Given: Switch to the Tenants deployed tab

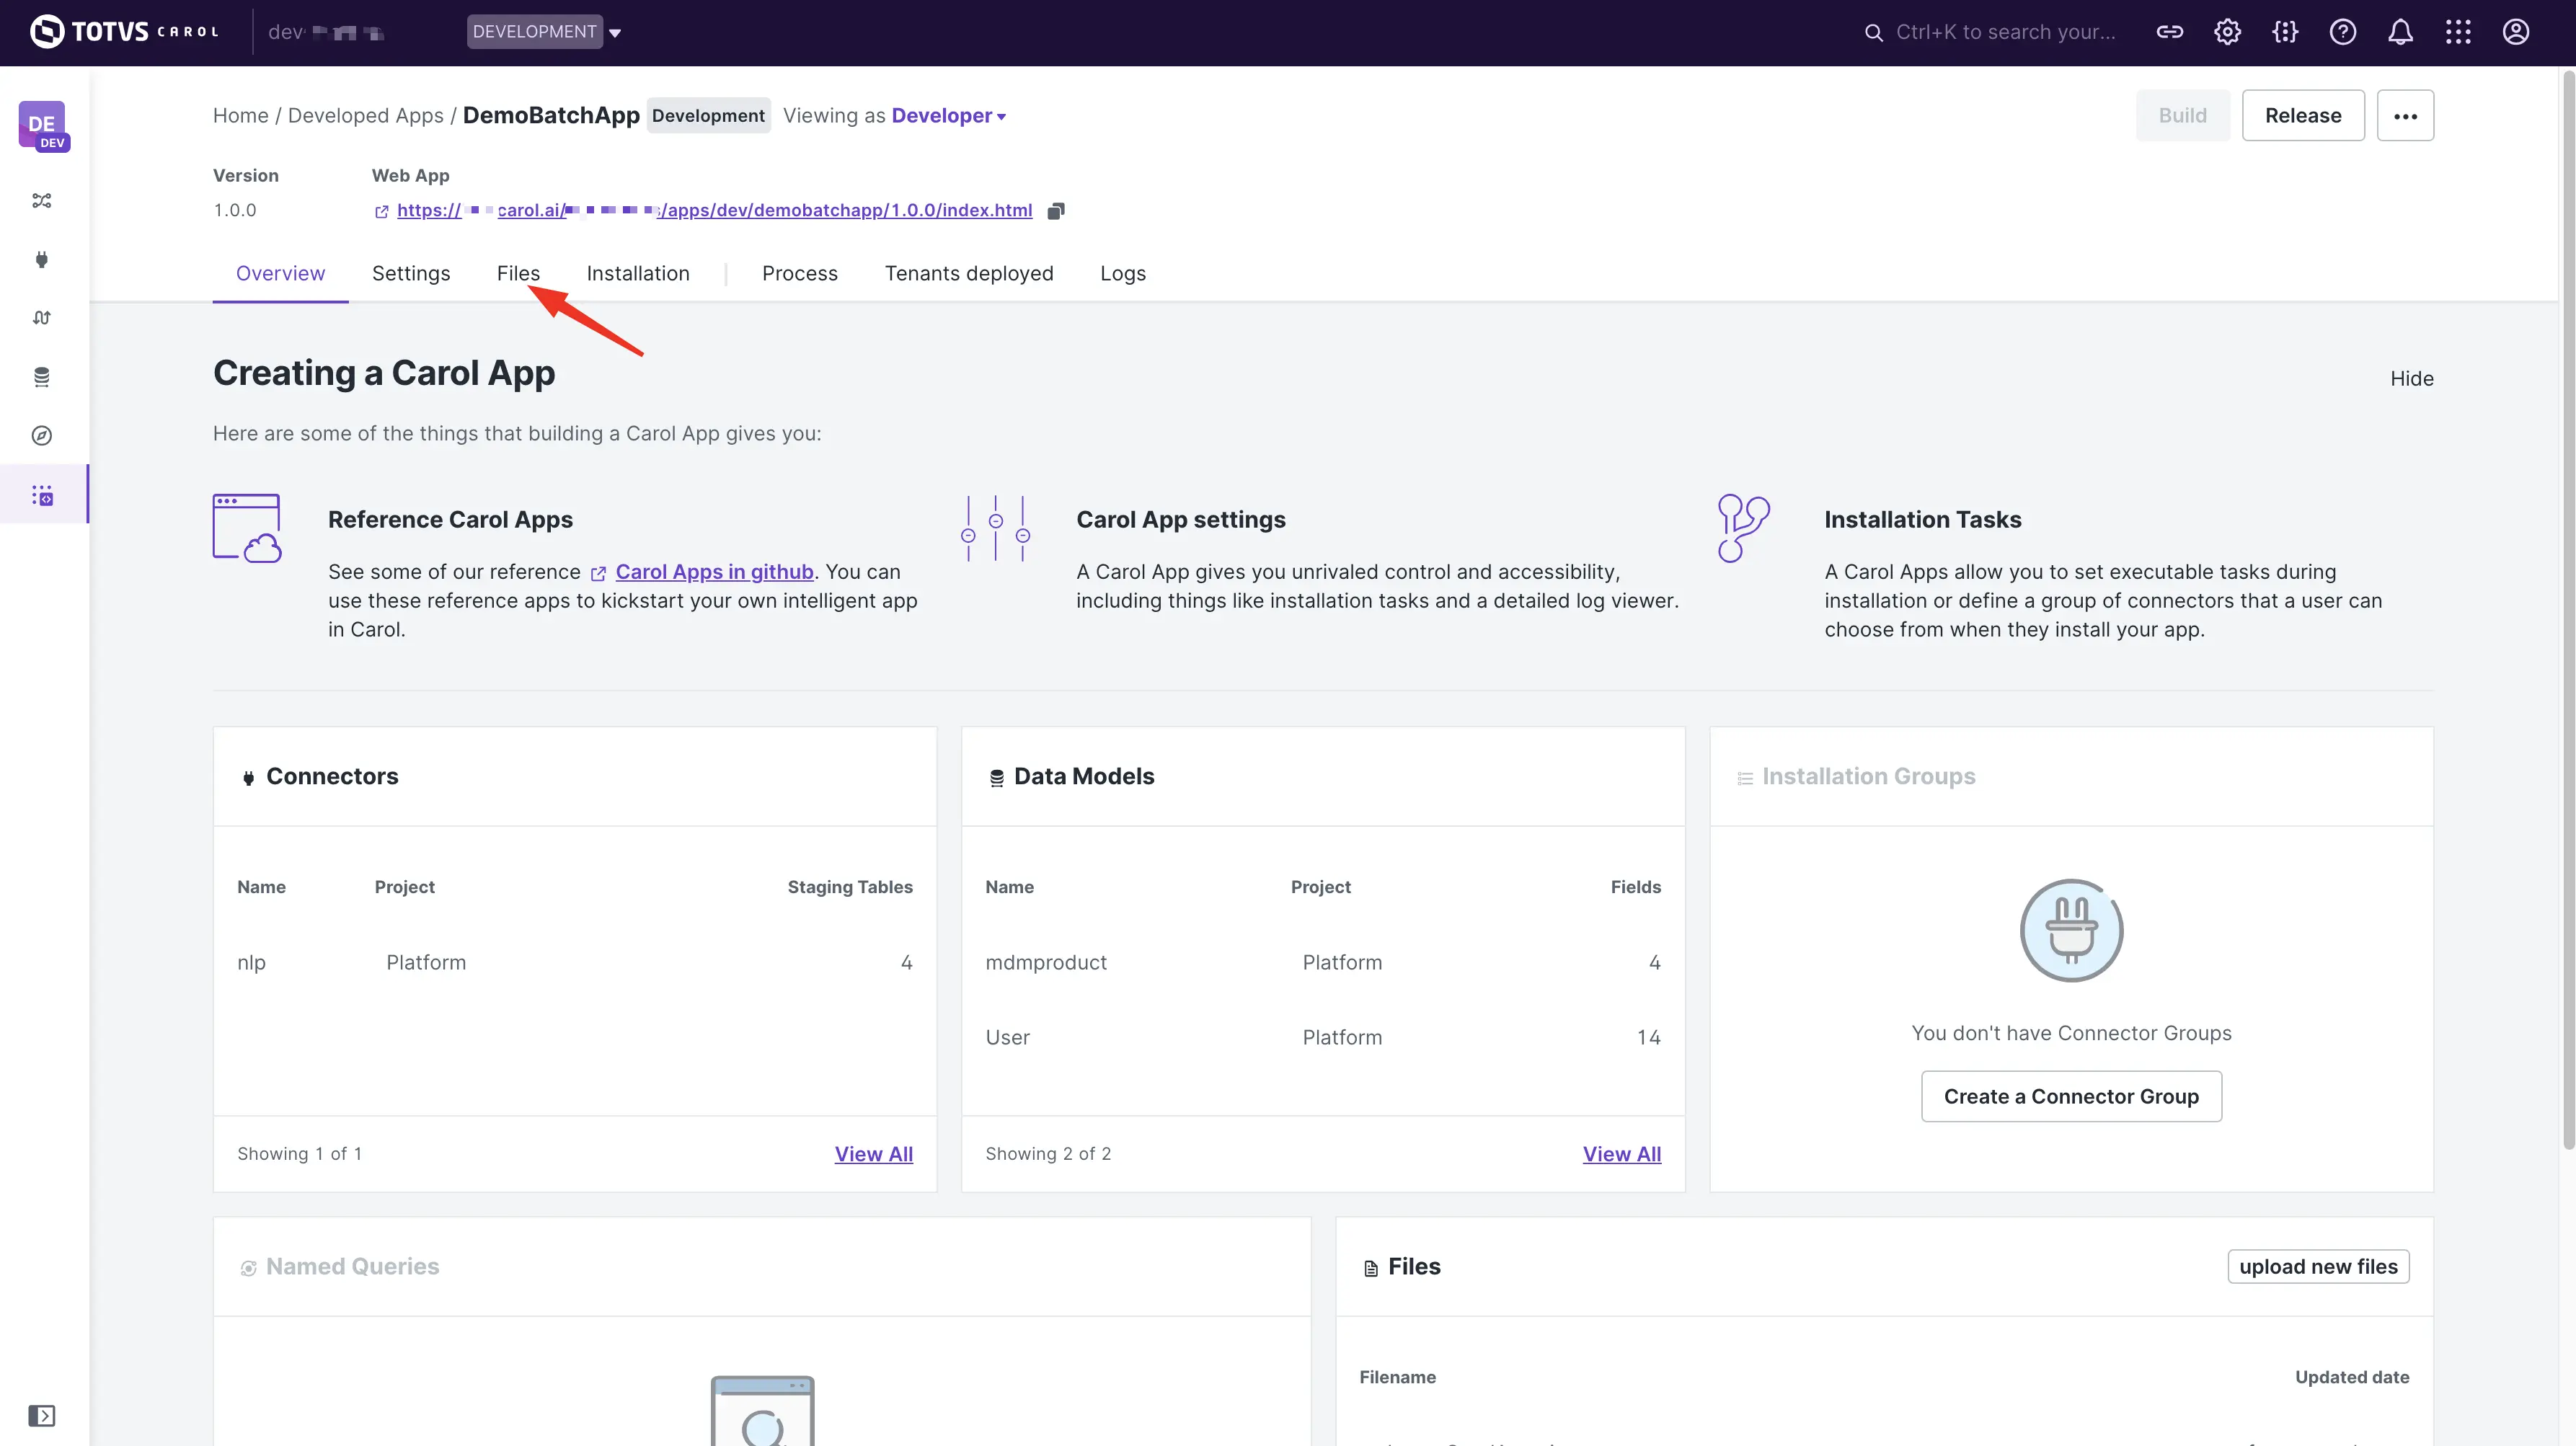Looking at the screenshot, I should (969, 273).
